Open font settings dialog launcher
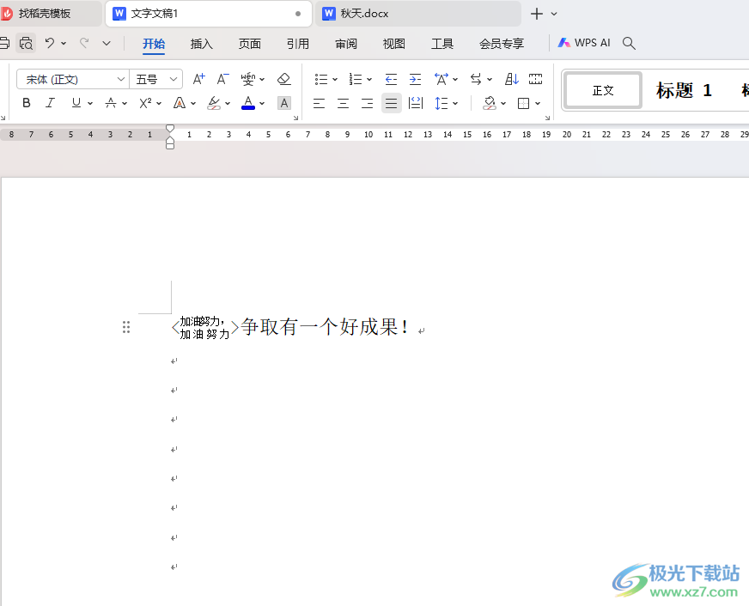The height and width of the screenshot is (606, 749). click(x=295, y=118)
